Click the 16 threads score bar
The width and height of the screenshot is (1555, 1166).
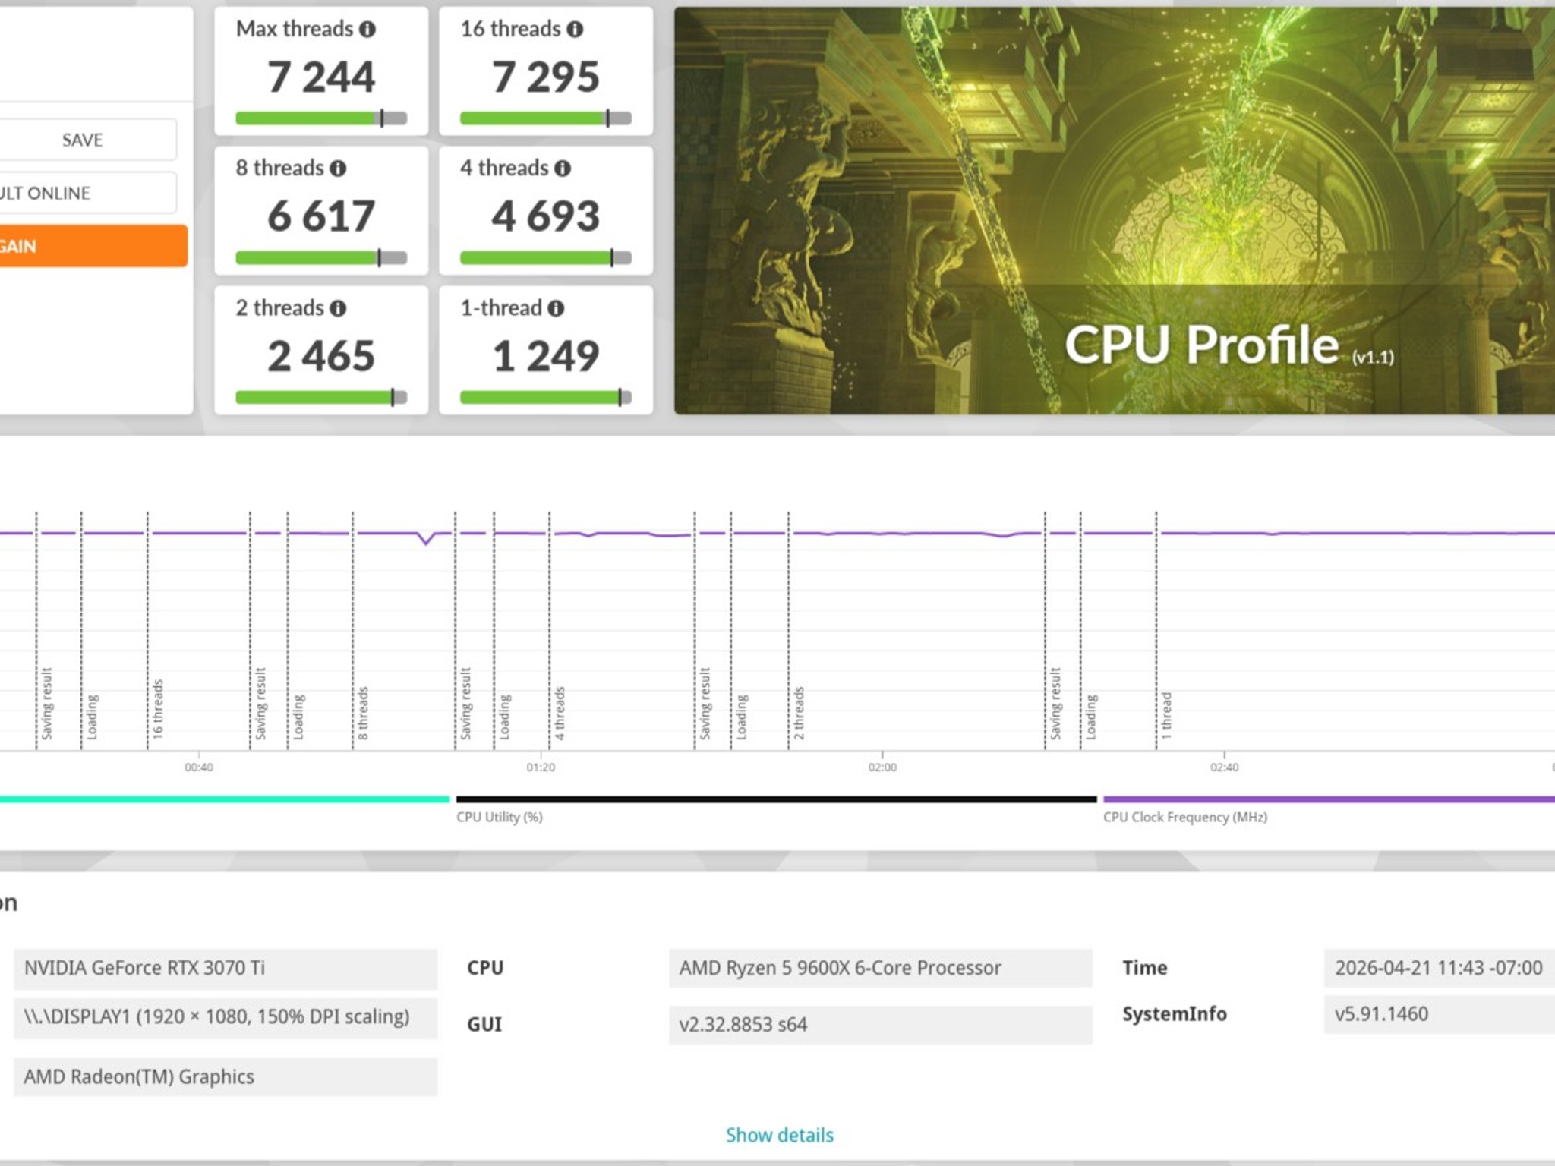(x=546, y=118)
